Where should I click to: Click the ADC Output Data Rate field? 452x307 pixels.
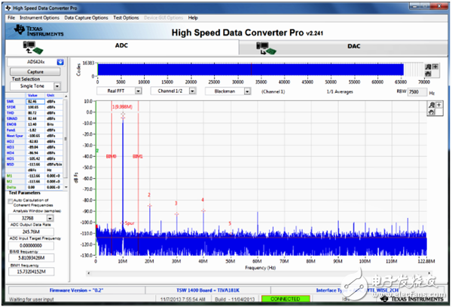[31, 232]
